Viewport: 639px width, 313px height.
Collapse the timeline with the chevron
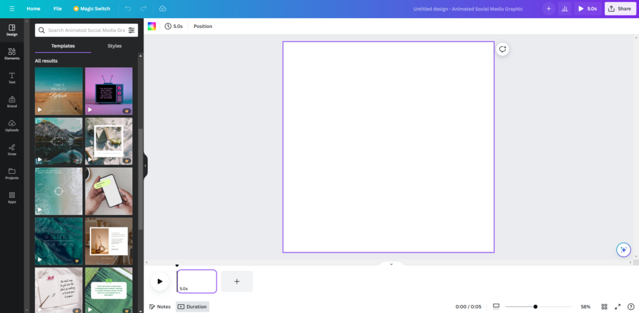point(391,264)
